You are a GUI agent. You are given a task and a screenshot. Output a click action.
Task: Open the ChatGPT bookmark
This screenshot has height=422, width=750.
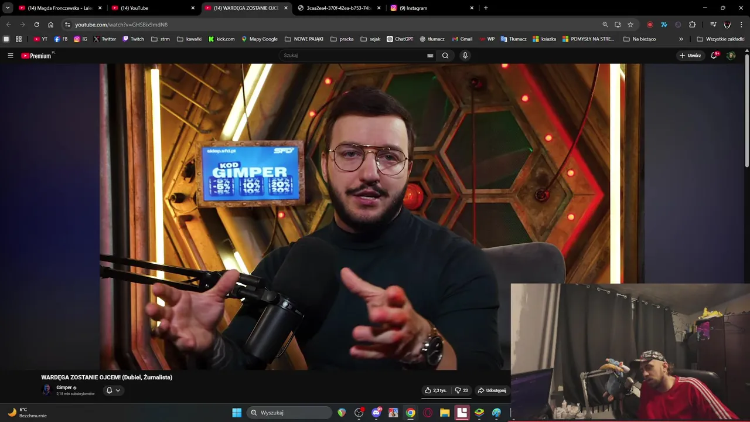[400, 39]
